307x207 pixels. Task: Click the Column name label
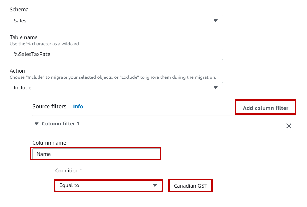pos(49,143)
